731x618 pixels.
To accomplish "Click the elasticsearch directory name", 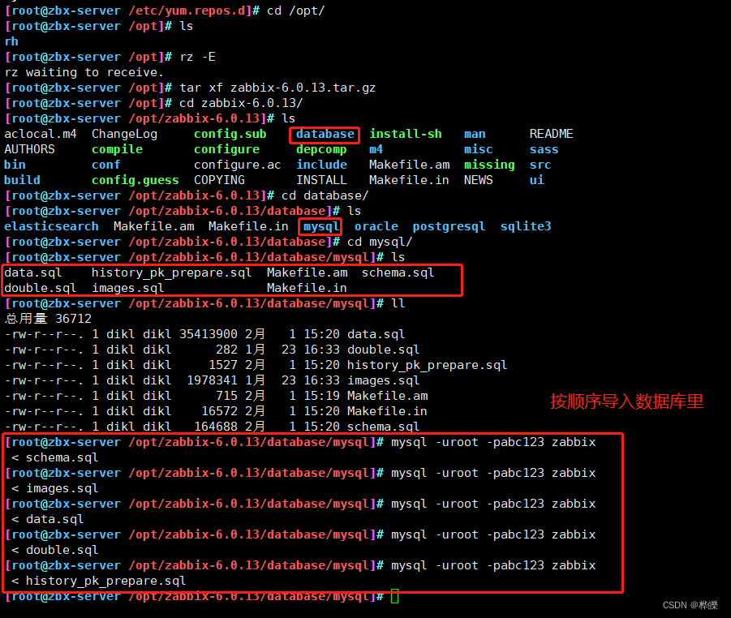I will [51, 226].
